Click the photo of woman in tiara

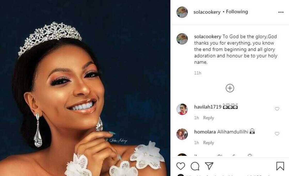(x=85, y=88)
